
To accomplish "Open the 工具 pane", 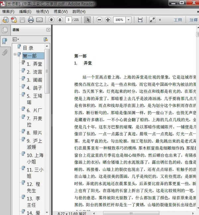I will [178, 20].
